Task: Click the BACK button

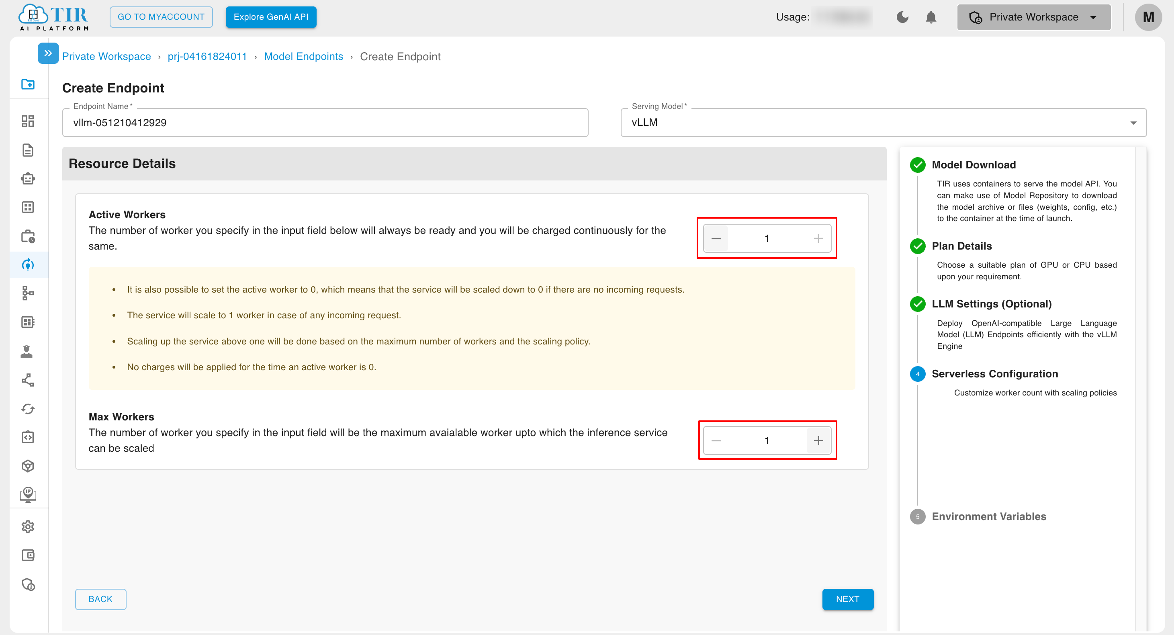Action: click(x=100, y=599)
